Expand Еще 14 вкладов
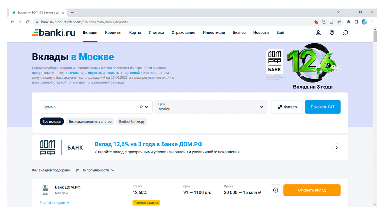The width and height of the screenshot is (384, 214). pos(55,203)
